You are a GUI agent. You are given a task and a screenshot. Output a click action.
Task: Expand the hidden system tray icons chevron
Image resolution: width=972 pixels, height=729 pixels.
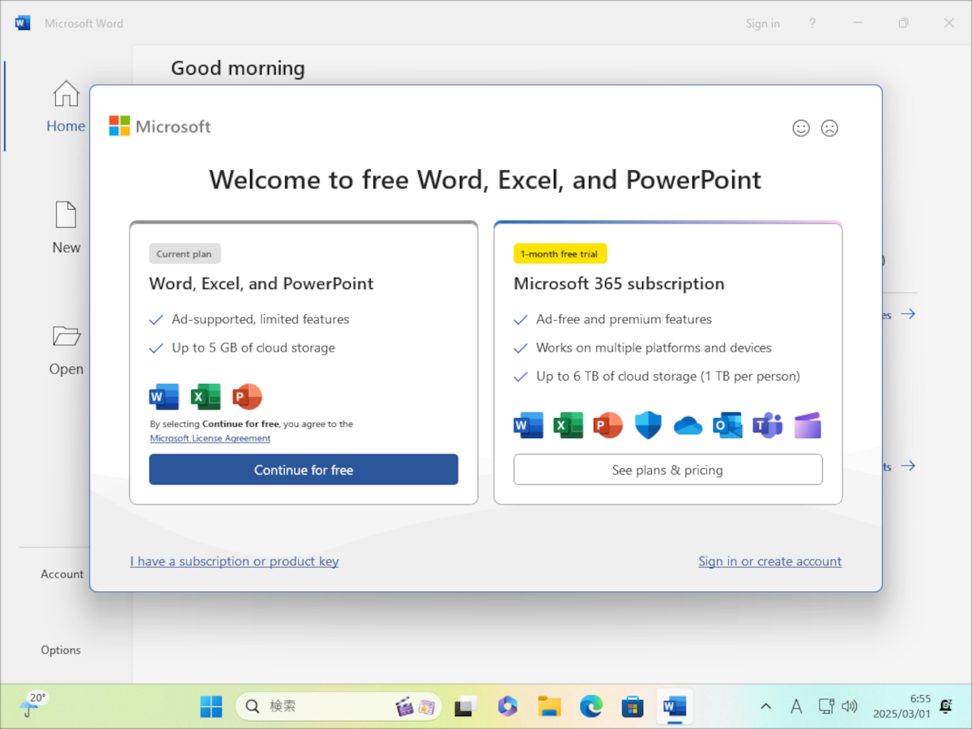click(x=765, y=706)
